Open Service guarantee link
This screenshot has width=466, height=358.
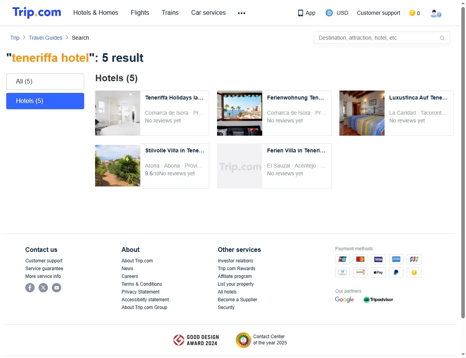44,269
